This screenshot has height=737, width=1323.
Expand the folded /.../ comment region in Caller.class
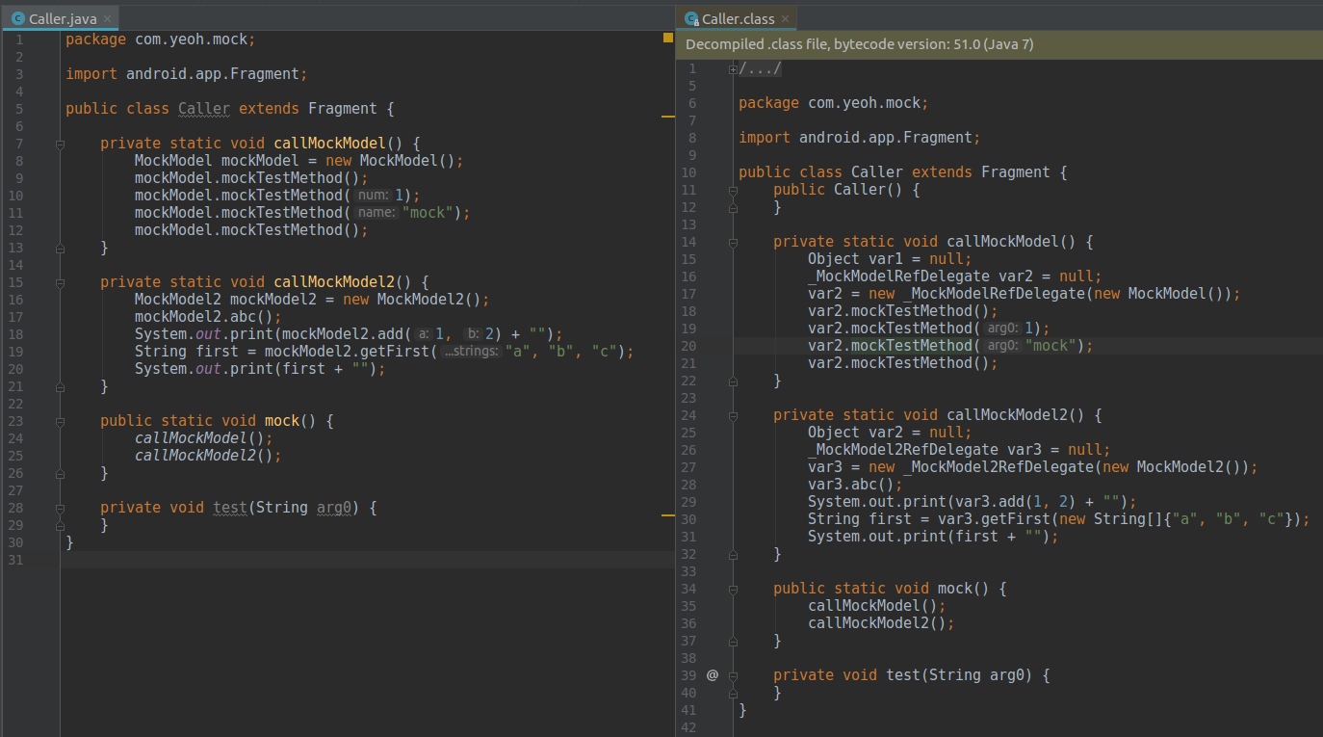click(x=733, y=68)
